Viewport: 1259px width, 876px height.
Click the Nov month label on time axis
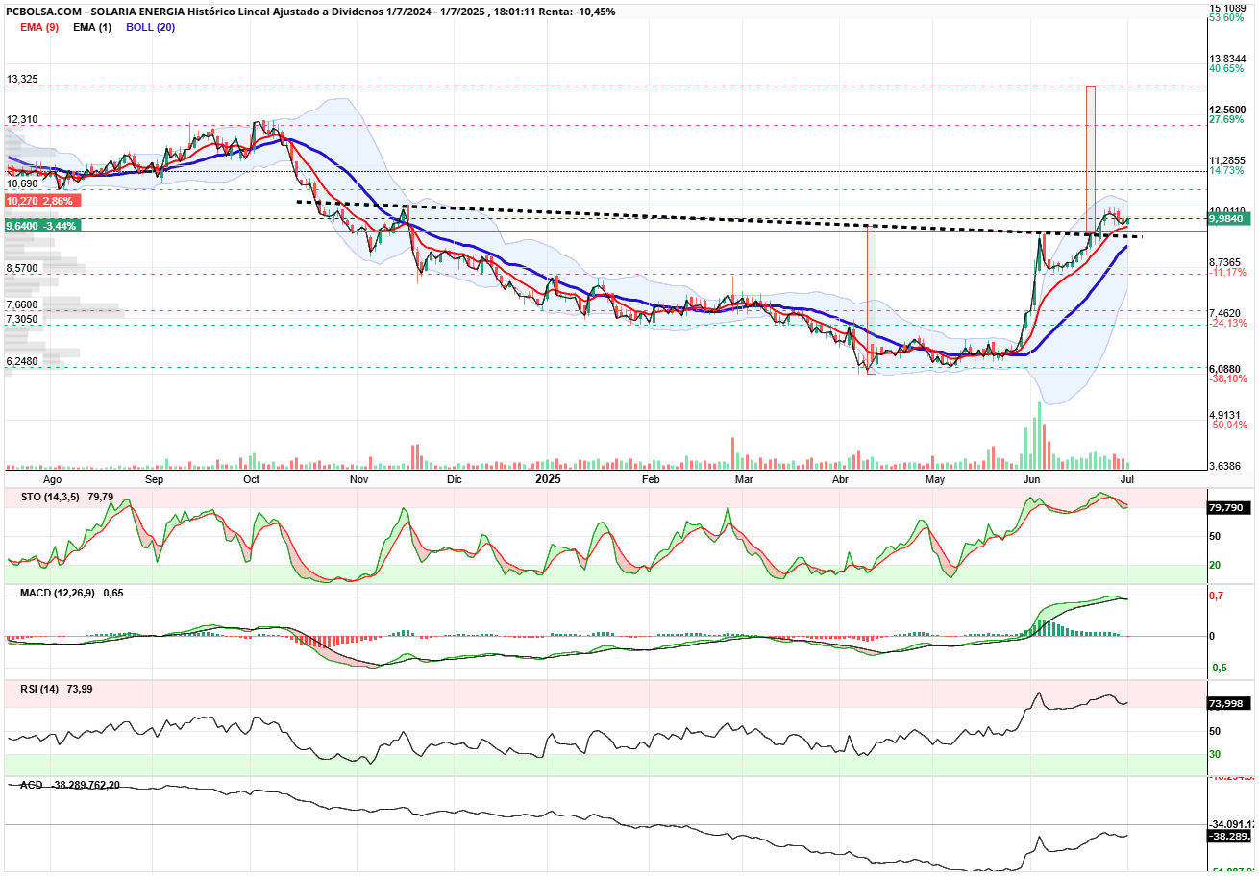[359, 478]
